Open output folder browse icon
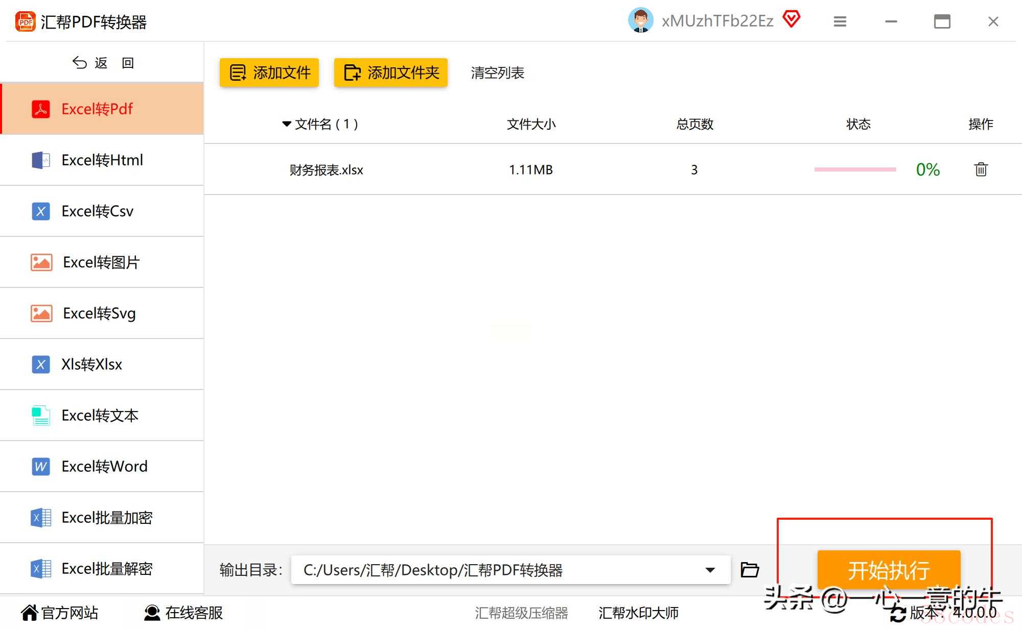1022x630 pixels. click(750, 570)
